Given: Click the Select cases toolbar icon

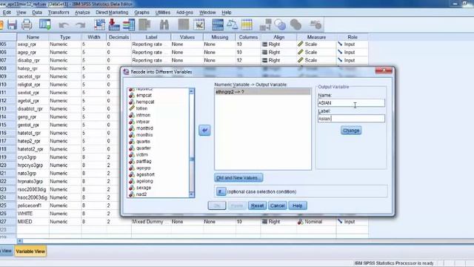Looking at the screenshot, I should (x=247, y=24).
